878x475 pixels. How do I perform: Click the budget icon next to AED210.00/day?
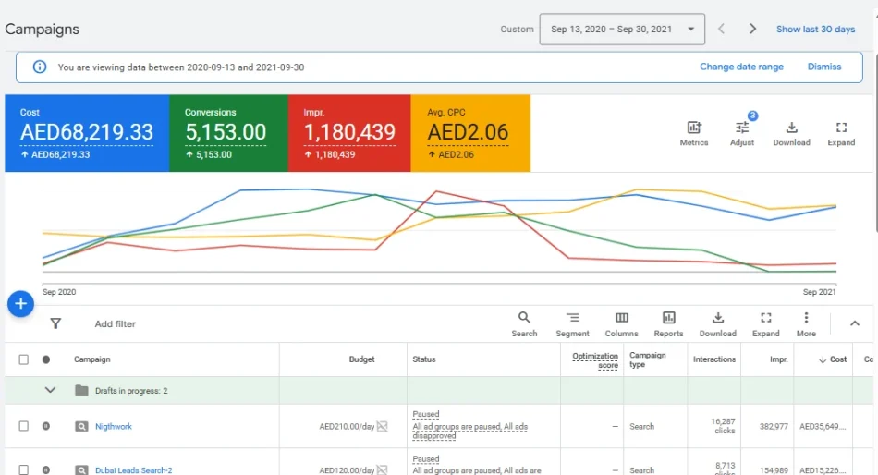[383, 426]
